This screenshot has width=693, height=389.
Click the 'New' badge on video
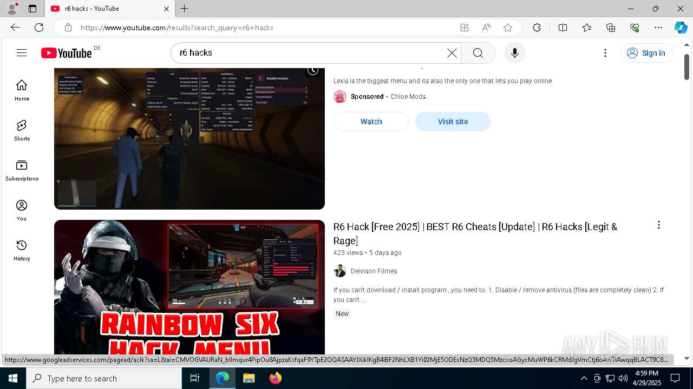(342, 314)
